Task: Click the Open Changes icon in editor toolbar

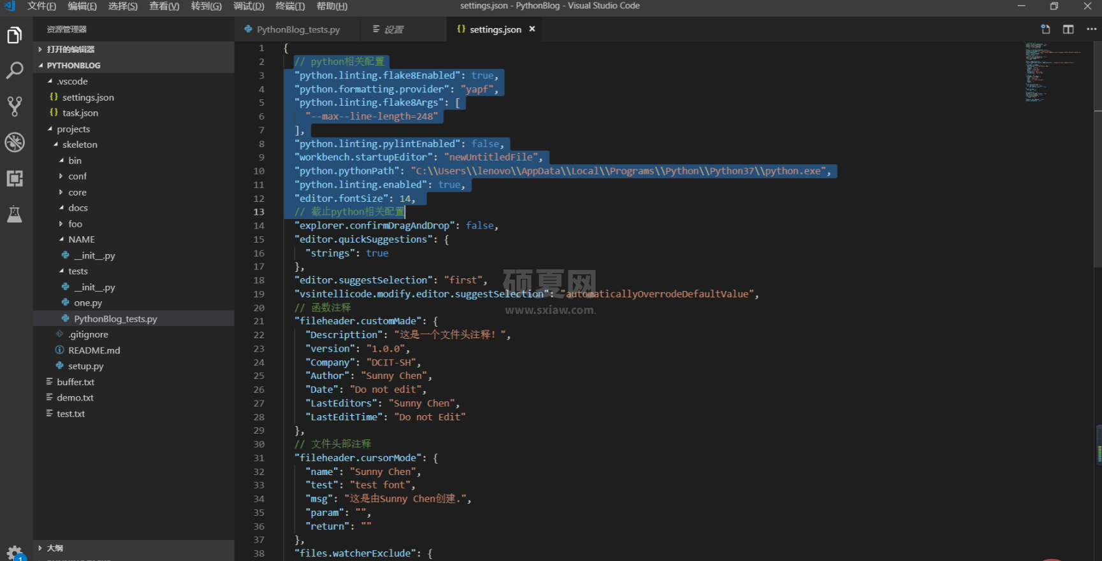Action: click(x=1045, y=29)
